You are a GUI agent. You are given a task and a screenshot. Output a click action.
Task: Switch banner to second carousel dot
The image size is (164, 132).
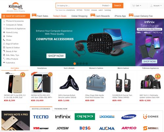pyautogui.click(x=78, y=64)
